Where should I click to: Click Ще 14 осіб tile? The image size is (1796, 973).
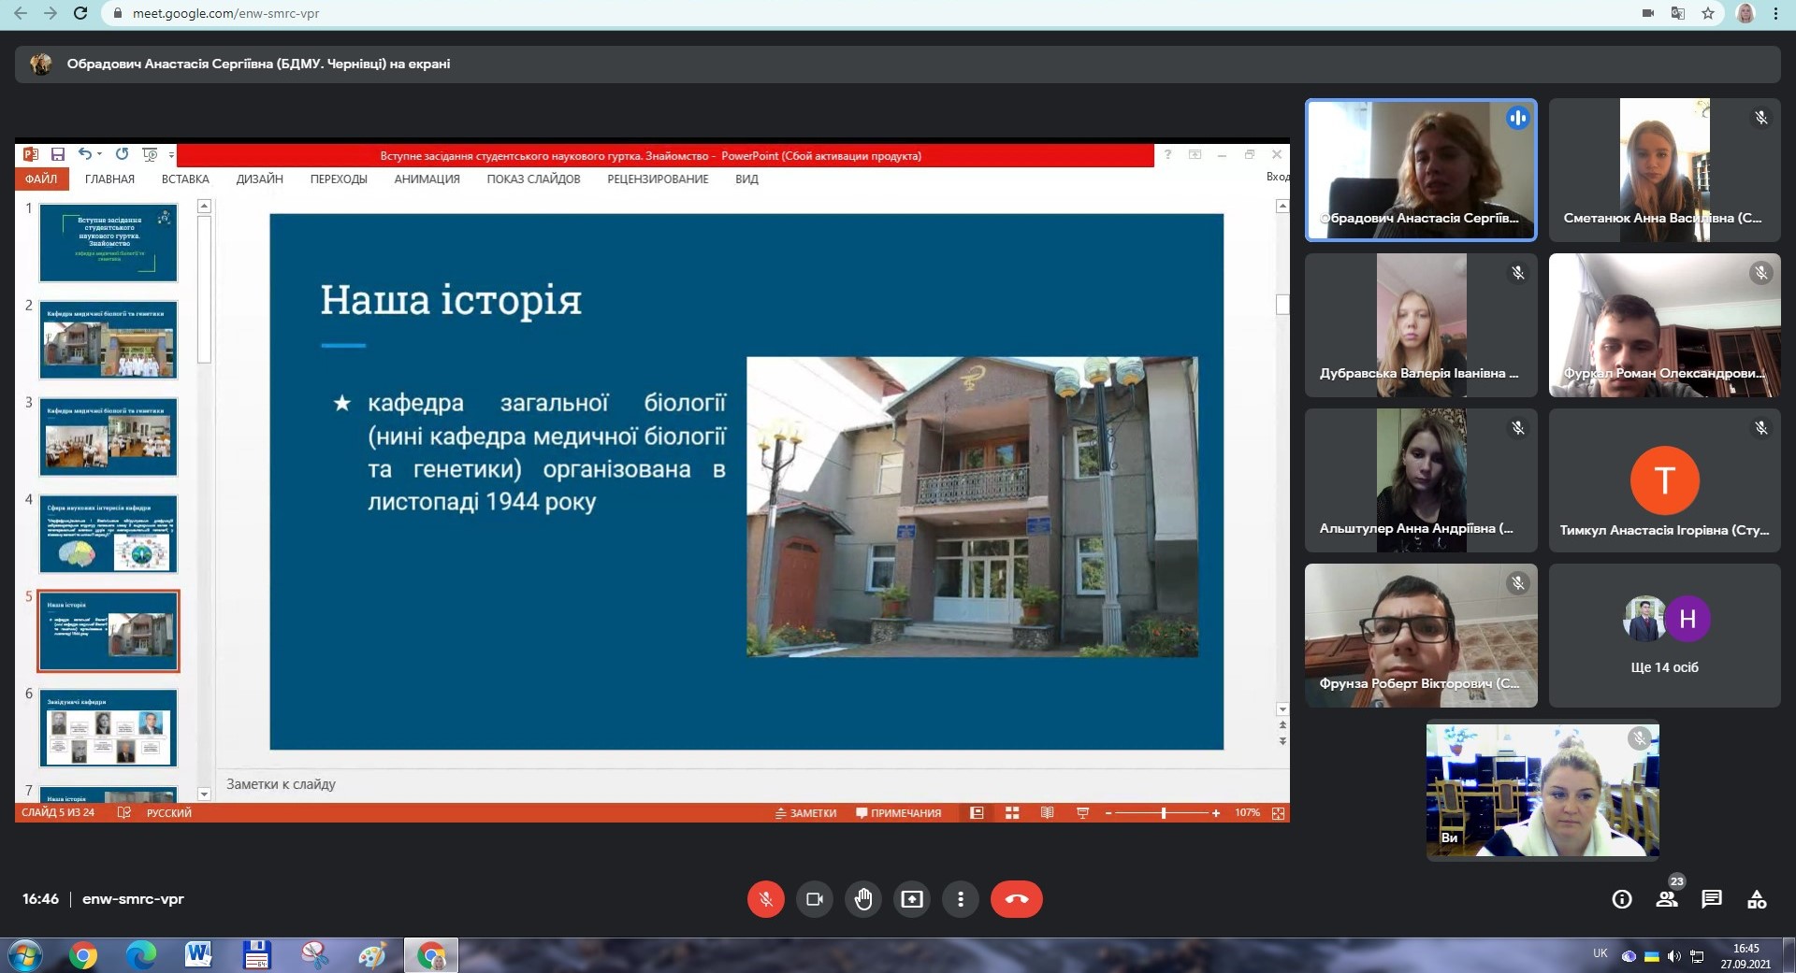[x=1664, y=636]
